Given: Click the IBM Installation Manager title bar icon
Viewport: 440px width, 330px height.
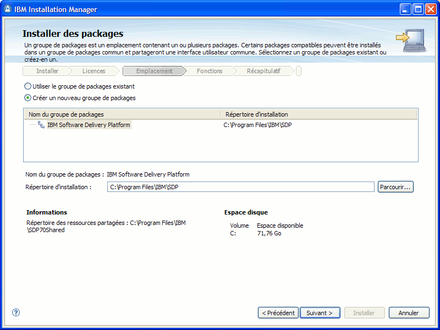Looking at the screenshot, I should pos(8,9).
